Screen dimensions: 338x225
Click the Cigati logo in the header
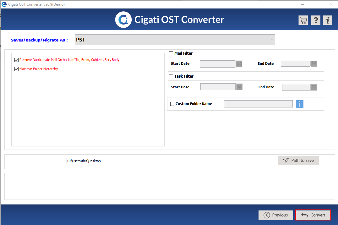(123, 19)
